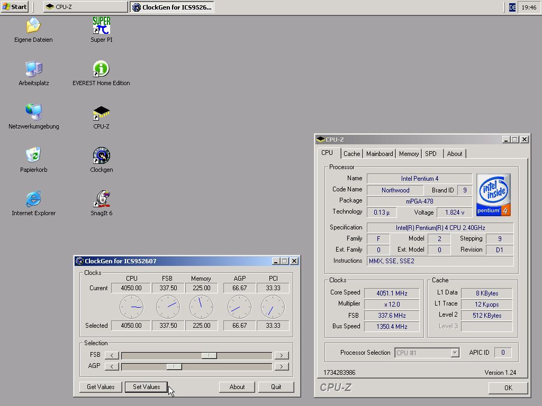The image size is (542, 406).
Task: Click Current AGP value 66.67
Action: coord(240,288)
